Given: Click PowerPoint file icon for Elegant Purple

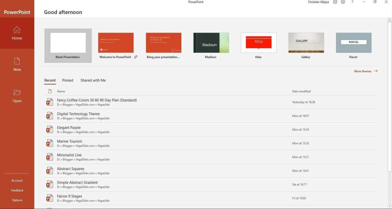Looking at the screenshot, I should click(x=50, y=130).
